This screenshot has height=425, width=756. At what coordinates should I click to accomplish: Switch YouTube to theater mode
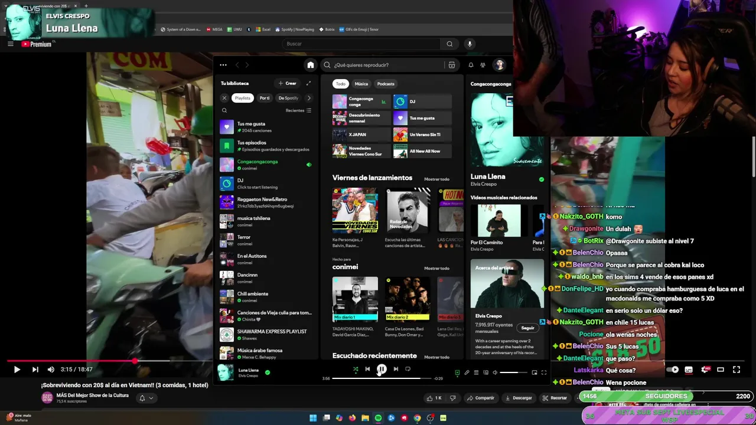(x=721, y=370)
